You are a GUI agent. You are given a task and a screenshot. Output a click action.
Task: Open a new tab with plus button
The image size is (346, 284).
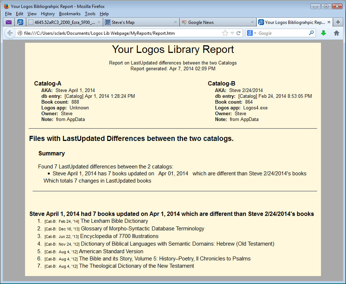coord(338,22)
